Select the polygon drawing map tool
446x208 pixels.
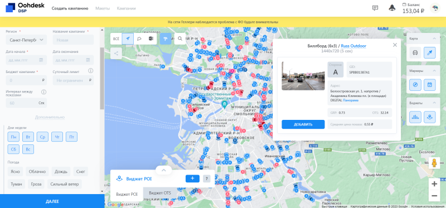click(139, 38)
